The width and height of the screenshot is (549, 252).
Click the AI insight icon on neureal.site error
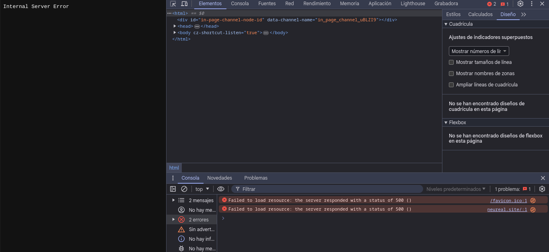[x=533, y=209]
